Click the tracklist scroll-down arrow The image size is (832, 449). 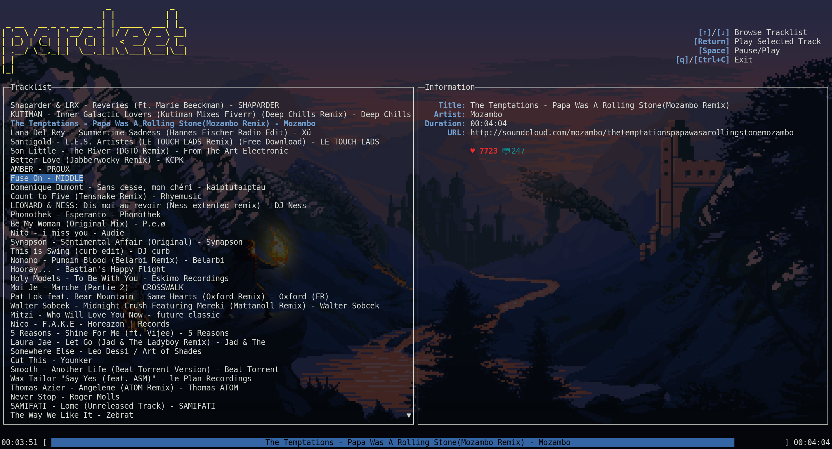[409, 415]
